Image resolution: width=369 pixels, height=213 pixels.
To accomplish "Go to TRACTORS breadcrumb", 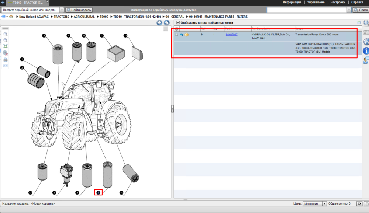I will coord(61,17).
